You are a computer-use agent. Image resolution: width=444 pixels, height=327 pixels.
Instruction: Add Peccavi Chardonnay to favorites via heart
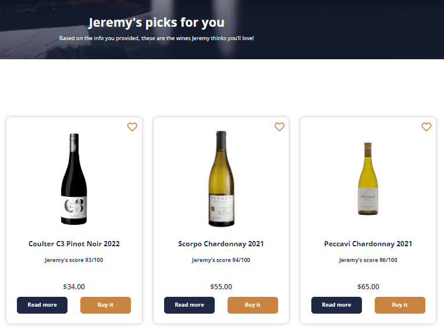coord(427,127)
